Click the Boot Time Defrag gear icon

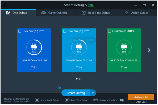pyautogui.click(x=67, y=100)
